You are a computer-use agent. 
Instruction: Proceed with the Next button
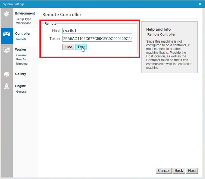click(192, 170)
